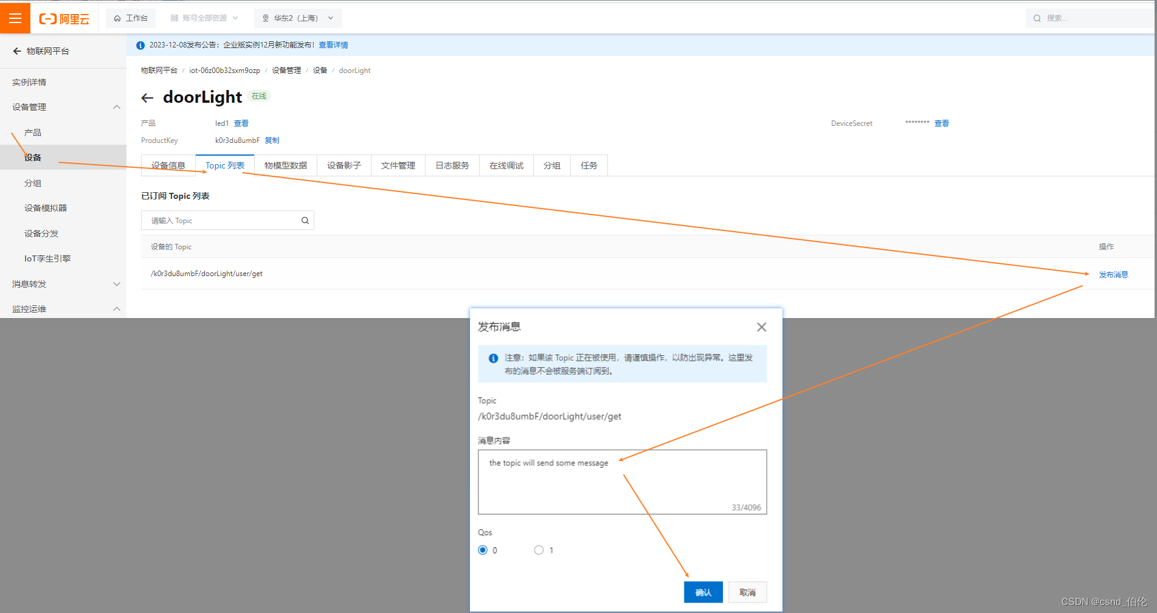Reveal DeviceSecret via 查看 link

pyautogui.click(x=942, y=123)
